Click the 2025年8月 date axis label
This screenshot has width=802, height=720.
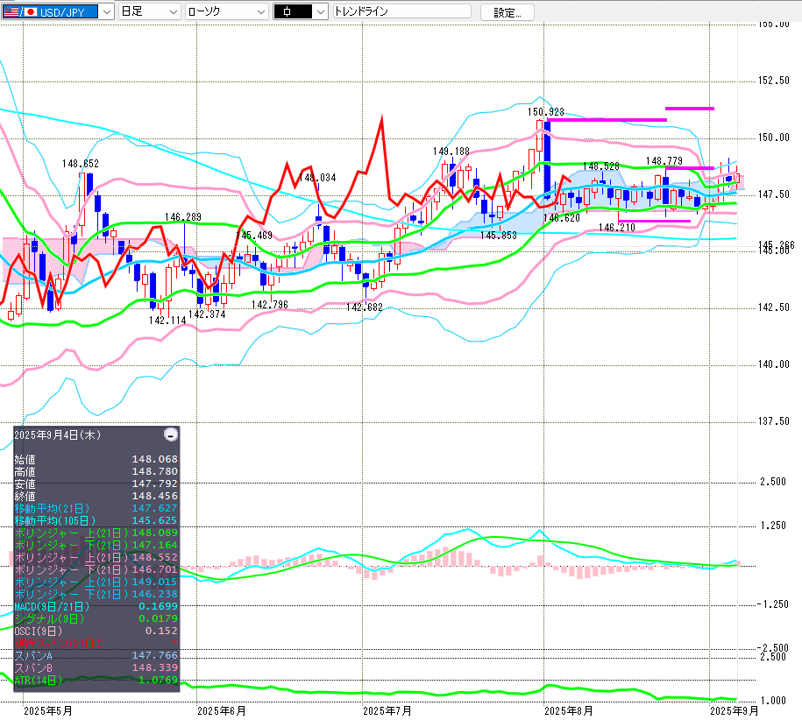568,710
